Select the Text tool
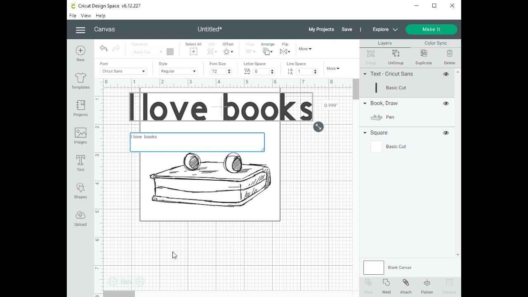Screen dimensions: 528x297 coord(80,163)
